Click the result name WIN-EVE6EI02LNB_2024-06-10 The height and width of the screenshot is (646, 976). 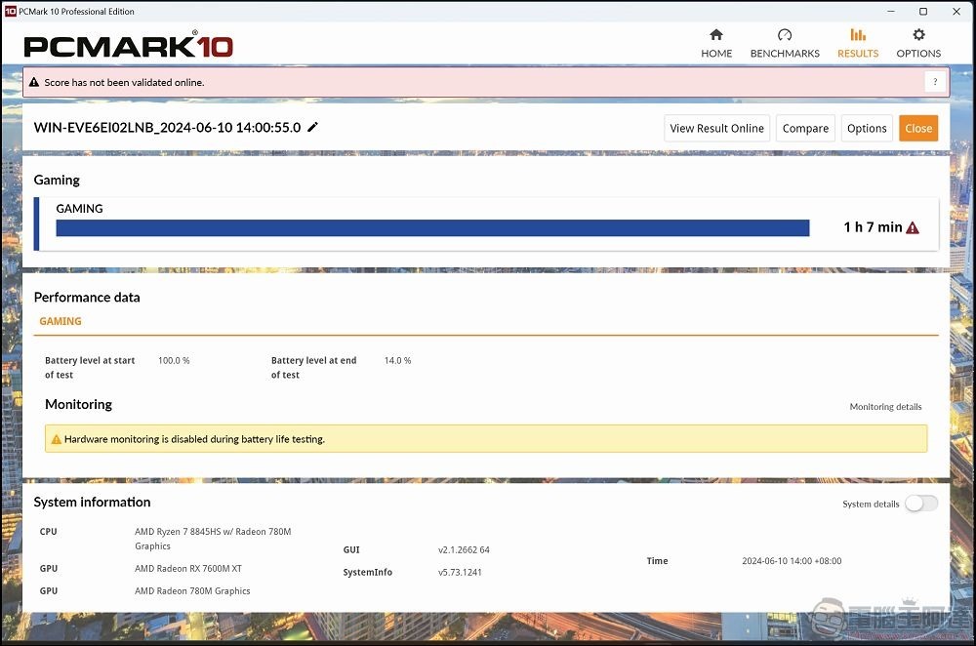point(168,128)
